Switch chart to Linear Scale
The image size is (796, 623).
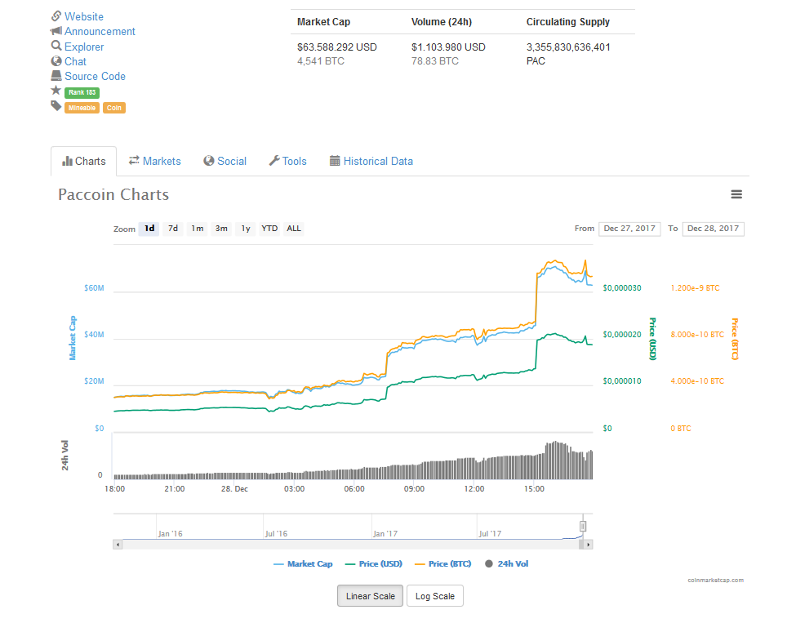pyautogui.click(x=370, y=596)
